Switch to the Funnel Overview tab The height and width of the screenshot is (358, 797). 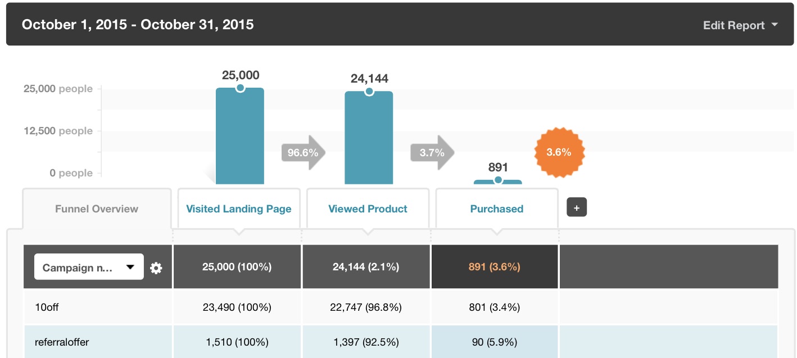click(x=97, y=209)
